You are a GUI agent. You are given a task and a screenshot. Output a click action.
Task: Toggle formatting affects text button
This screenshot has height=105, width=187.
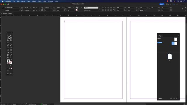tap(11, 66)
